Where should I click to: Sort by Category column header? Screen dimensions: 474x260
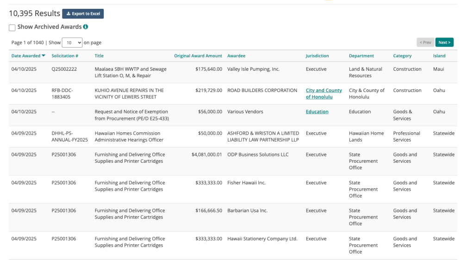[x=402, y=56]
